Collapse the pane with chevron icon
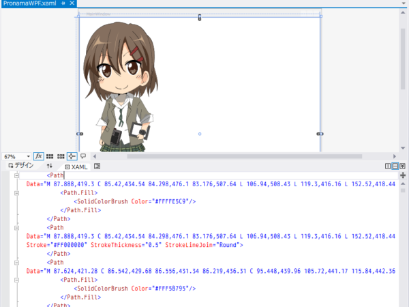This screenshot has width=409, height=307. click(402, 166)
